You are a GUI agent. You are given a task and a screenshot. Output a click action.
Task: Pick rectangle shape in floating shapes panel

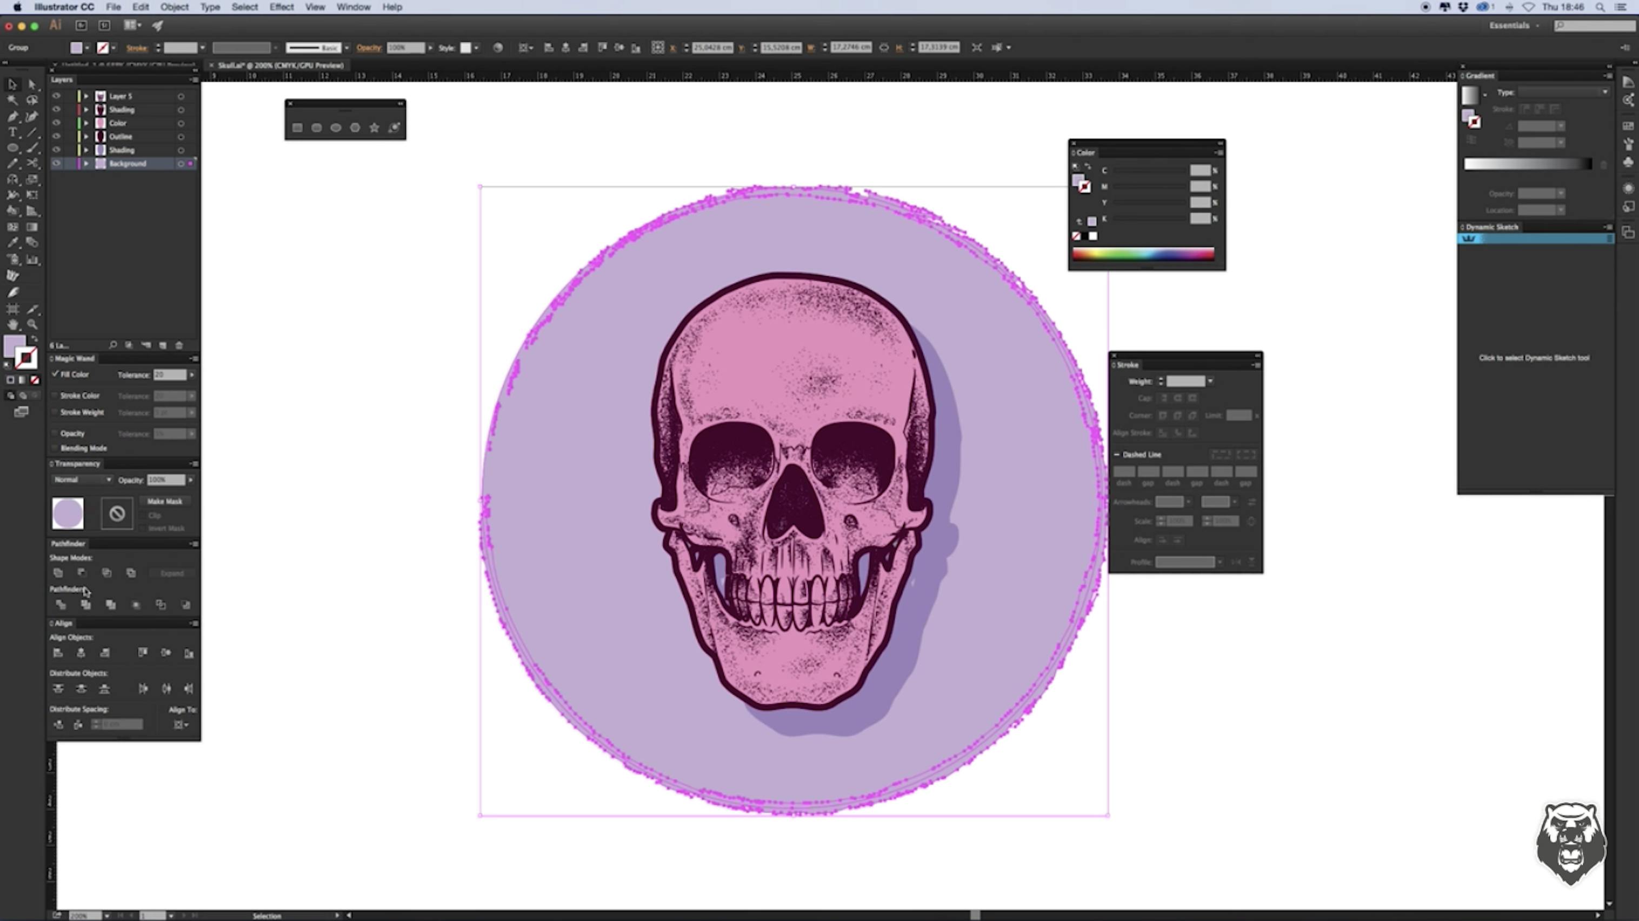[297, 128]
